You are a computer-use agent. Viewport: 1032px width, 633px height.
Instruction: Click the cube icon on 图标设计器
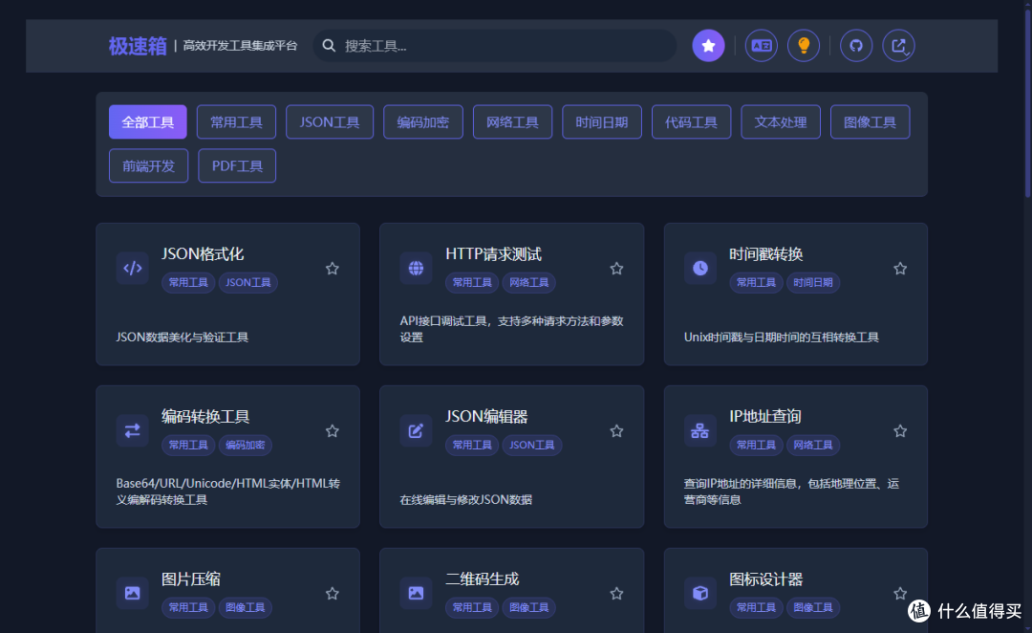click(699, 593)
